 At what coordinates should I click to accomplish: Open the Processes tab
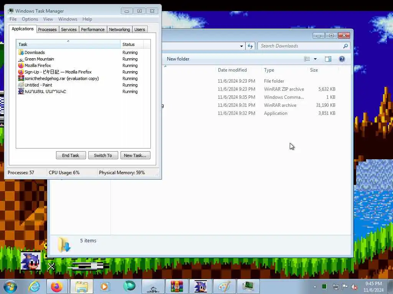pos(47,29)
